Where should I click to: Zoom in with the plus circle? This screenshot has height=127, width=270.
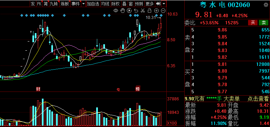[x=156, y=11]
